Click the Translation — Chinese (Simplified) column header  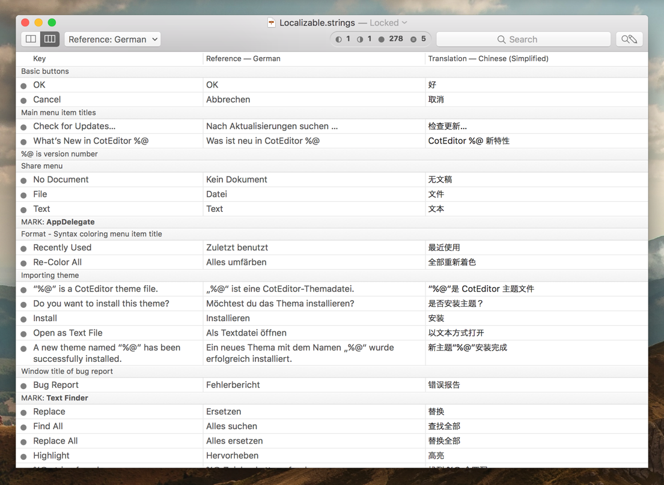[x=488, y=59]
